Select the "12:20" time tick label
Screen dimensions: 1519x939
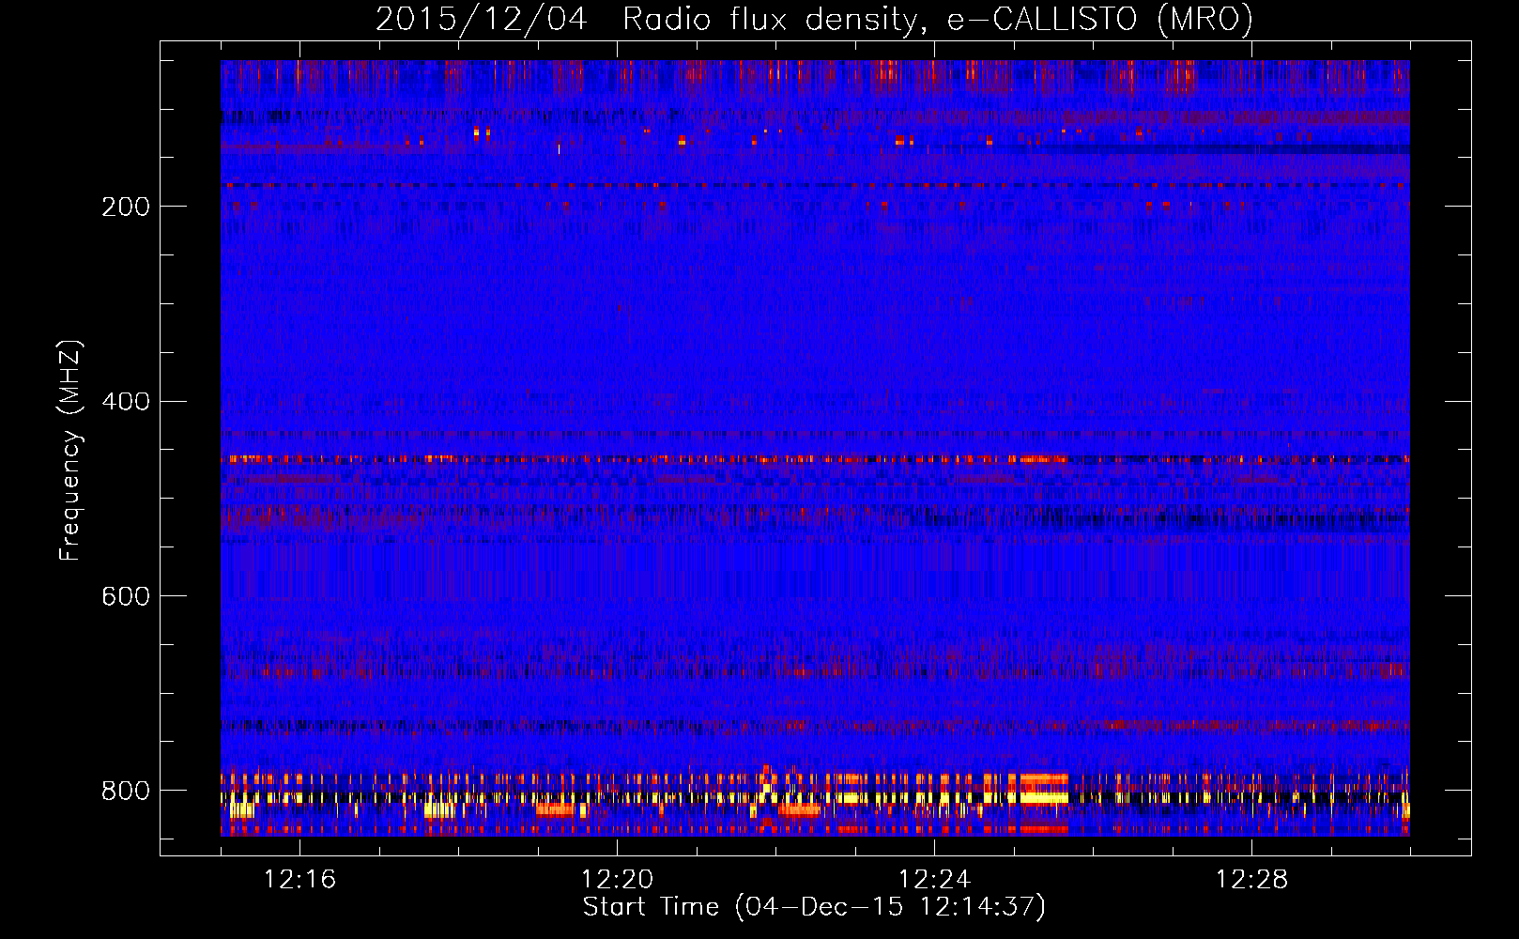[x=617, y=879]
